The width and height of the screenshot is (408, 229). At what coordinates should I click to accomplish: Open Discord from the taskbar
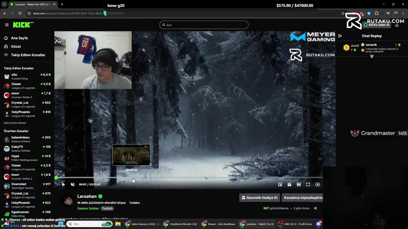click(318, 224)
